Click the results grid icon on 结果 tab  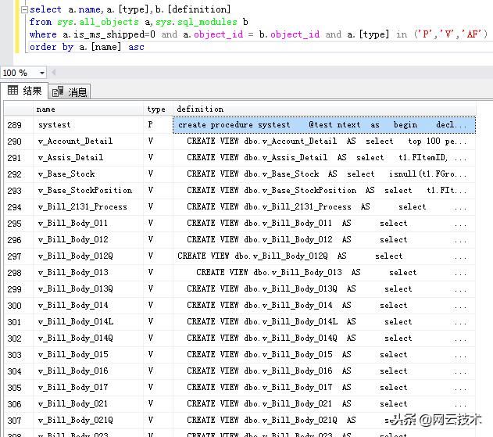click(x=13, y=91)
